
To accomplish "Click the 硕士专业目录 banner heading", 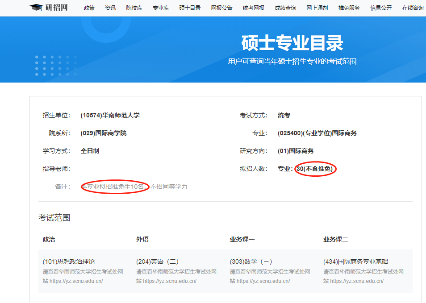I will click(292, 43).
